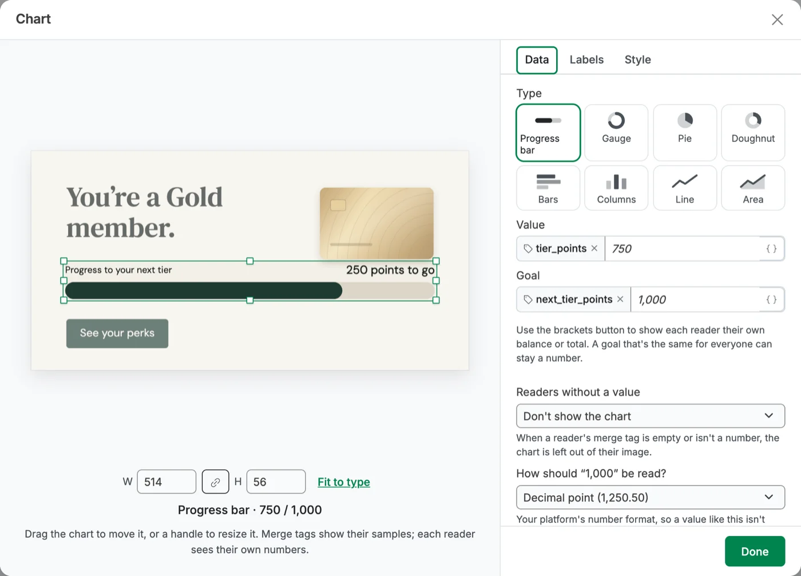This screenshot has width=801, height=576.
Task: Remove the next_tier_points merge tag
Action: point(620,299)
